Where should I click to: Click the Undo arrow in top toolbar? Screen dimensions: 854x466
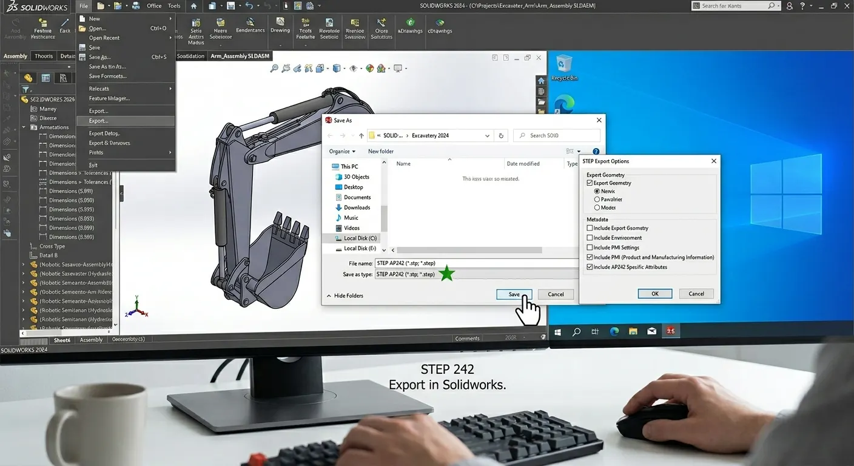pos(249,6)
